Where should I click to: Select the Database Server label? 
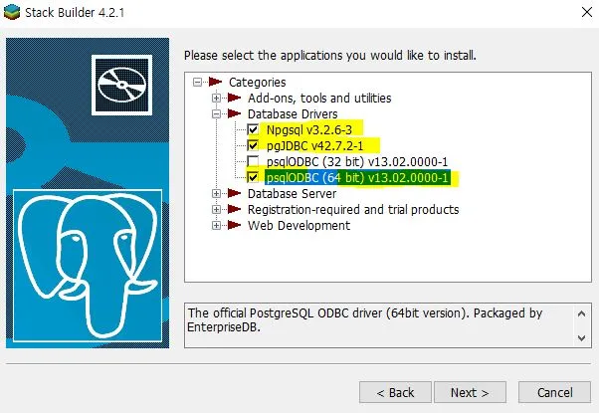click(292, 194)
